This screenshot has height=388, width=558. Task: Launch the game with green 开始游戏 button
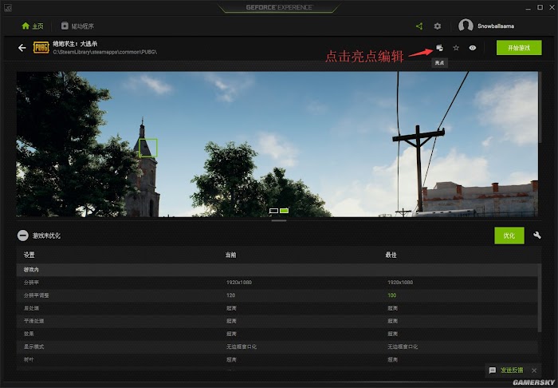[519, 48]
